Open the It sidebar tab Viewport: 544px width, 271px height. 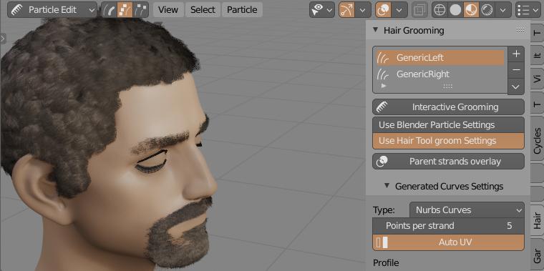[x=537, y=55]
